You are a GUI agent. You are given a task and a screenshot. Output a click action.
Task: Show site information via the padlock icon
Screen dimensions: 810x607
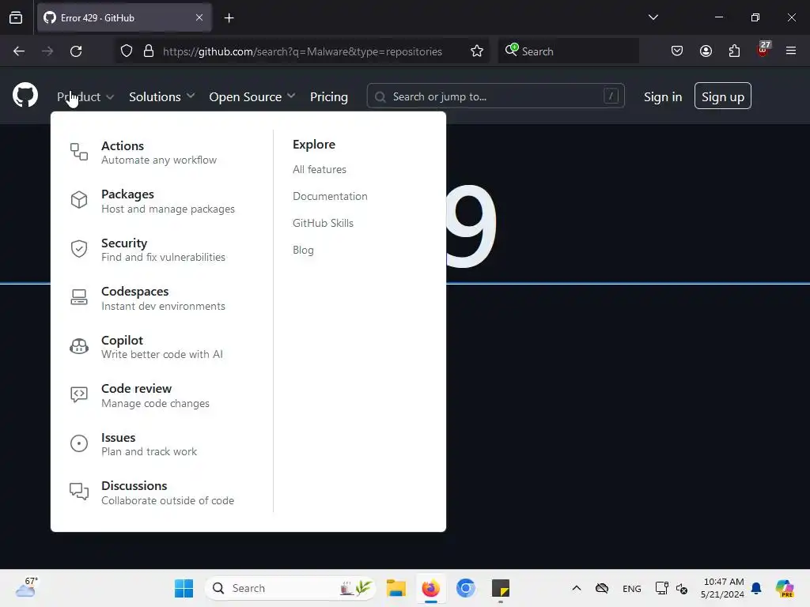click(x=149, y=51)
